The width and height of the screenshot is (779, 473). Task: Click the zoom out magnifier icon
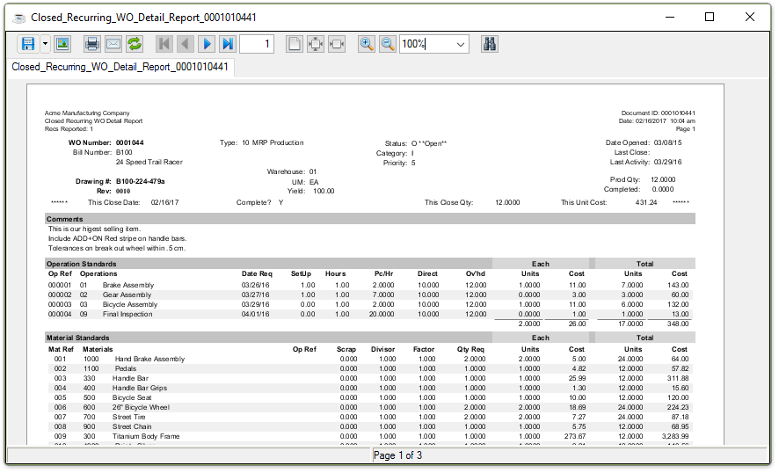[388, 44]
